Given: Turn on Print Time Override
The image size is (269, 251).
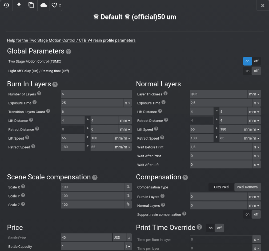Looking at the screenshot, I should [211, 228].
